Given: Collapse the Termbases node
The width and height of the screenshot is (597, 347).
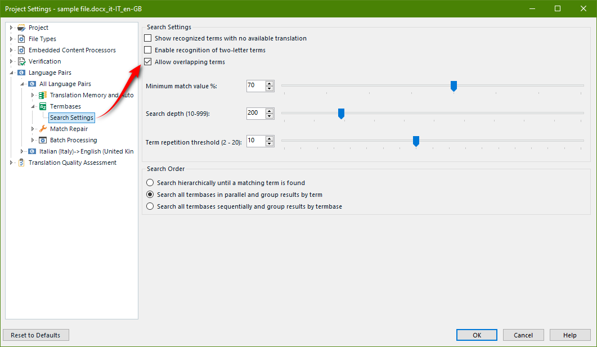Looking at the screenshot, I should pyautogui.click(x=33, y=106).
